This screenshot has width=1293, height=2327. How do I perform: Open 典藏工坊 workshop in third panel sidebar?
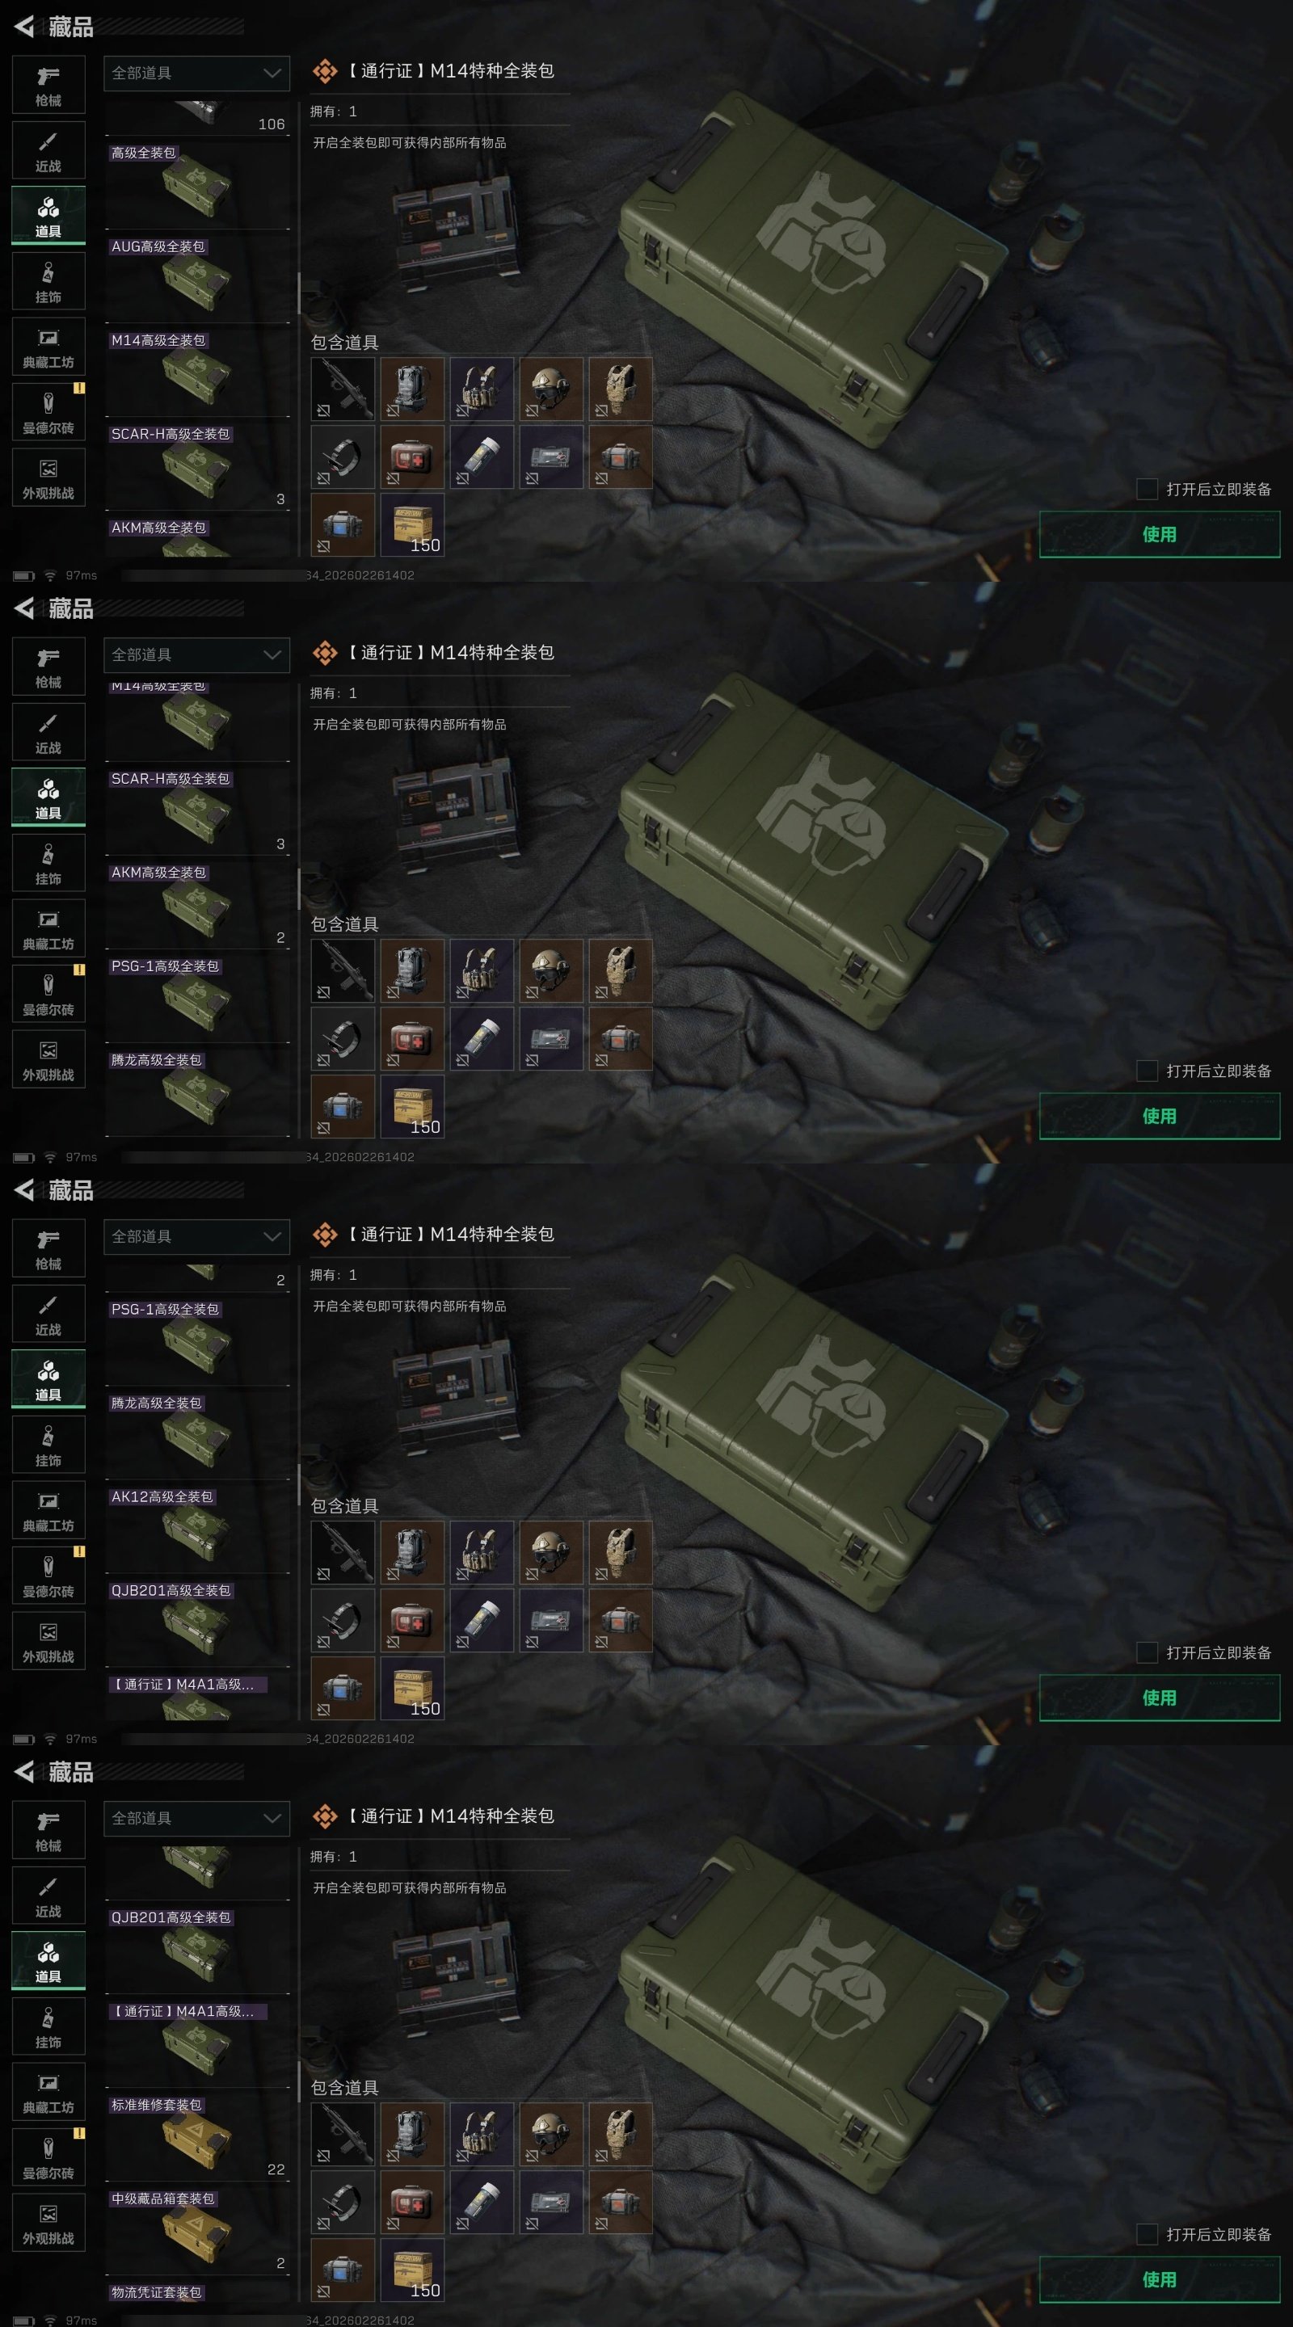click(48, 1510)
